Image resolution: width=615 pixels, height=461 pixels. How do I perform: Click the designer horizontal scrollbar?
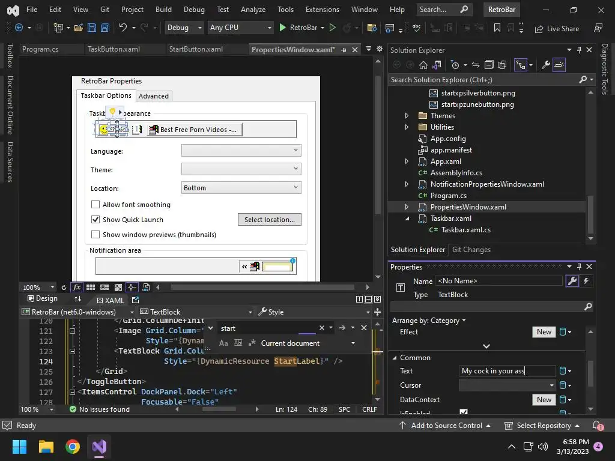click(262, 288)
